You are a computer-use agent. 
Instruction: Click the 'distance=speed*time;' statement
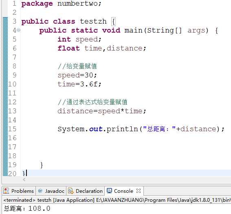pos(102,111)
